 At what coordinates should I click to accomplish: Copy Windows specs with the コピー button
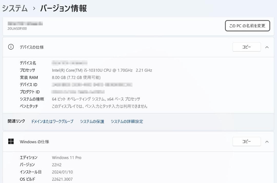tap(246, 141)
